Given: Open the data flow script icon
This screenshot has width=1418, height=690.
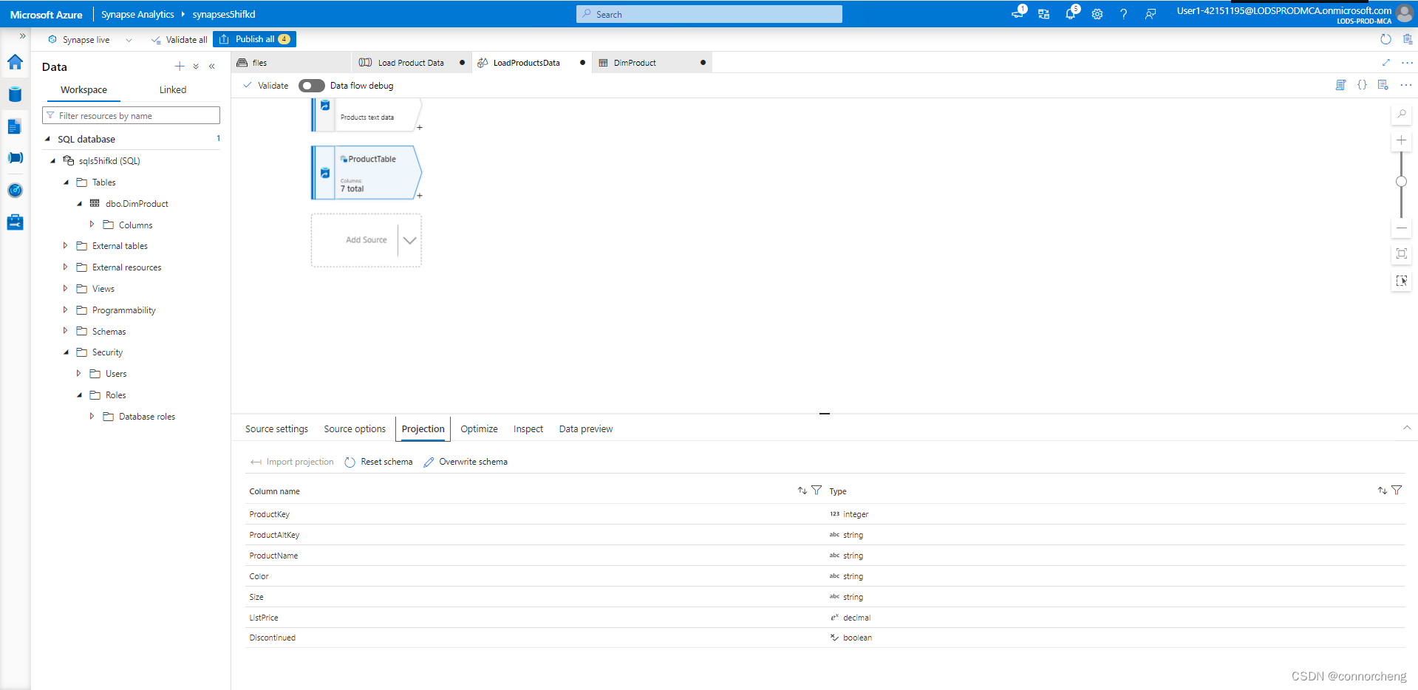Looking at the screenshot, I should click(x=1341, y=85).
